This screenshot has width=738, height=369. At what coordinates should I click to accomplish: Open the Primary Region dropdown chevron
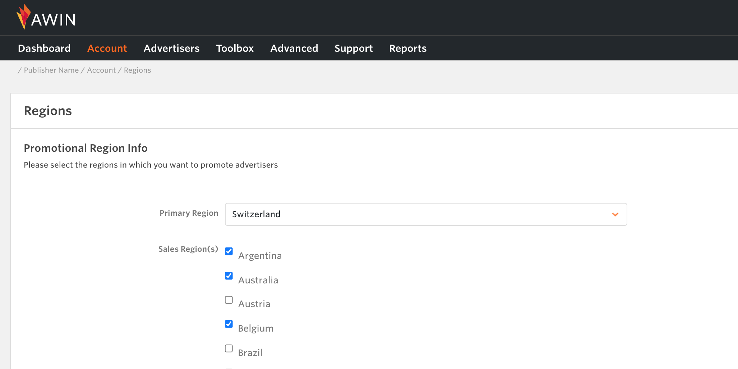(x=615, y=214)
